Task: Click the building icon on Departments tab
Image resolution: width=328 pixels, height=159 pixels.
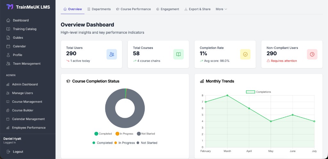Action: (x=89, y=9)
